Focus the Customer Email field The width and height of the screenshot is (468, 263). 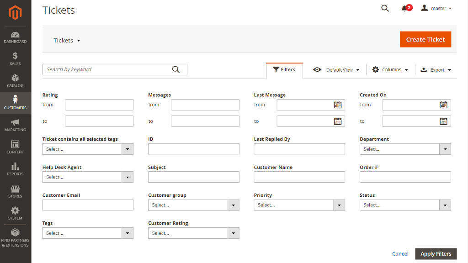(88, 205)
